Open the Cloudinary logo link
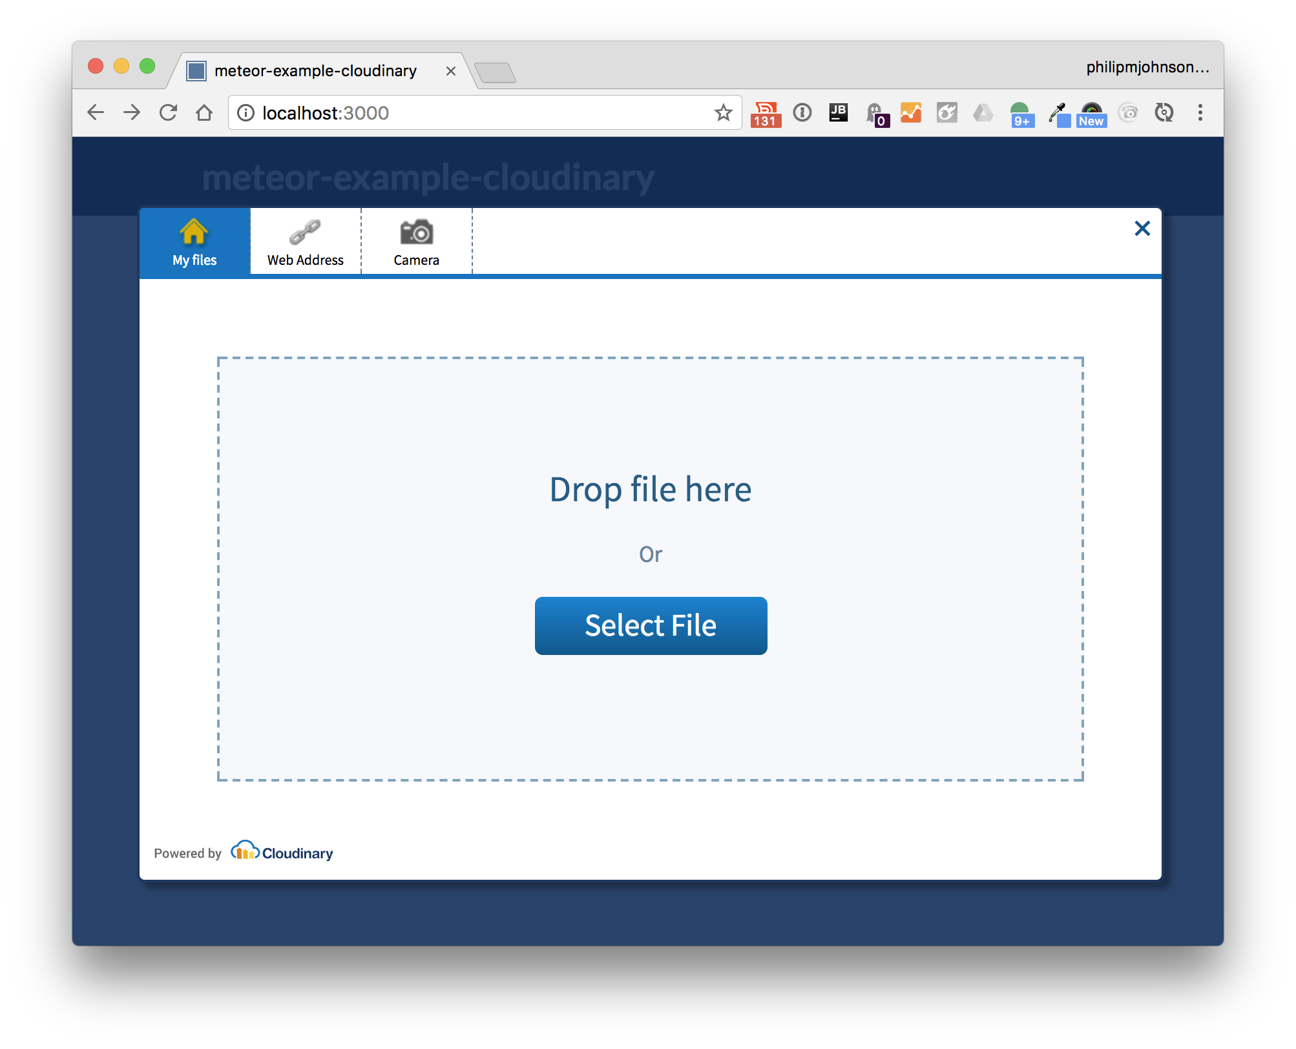 (282, 852)
